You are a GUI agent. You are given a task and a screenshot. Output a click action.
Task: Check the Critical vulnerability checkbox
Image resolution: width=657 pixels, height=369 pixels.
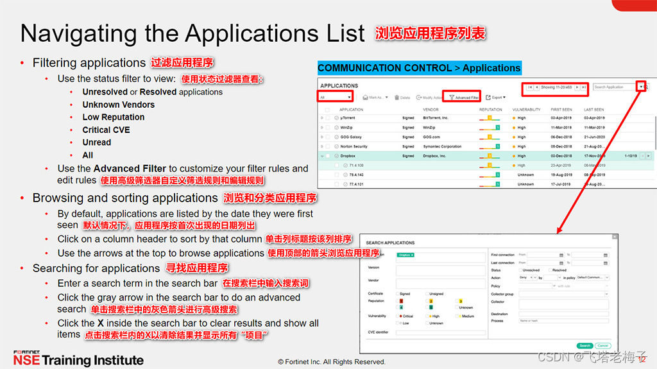[398, 316]
